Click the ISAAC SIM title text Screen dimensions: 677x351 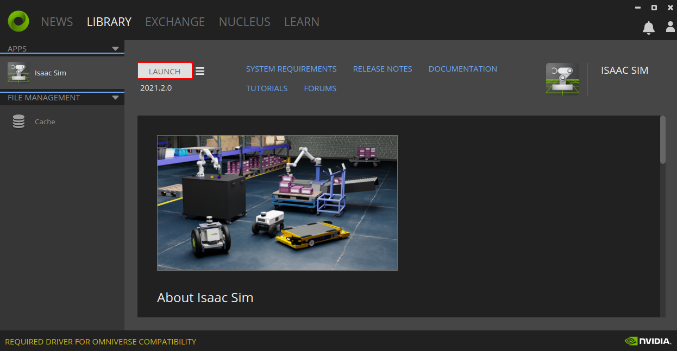624,70
